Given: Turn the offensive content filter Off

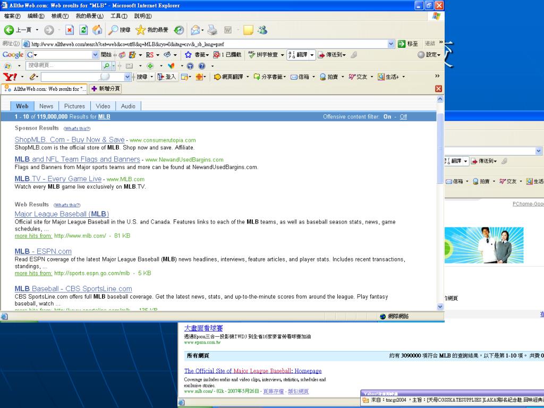Looking at the screenshot, I should pos(403,117).
